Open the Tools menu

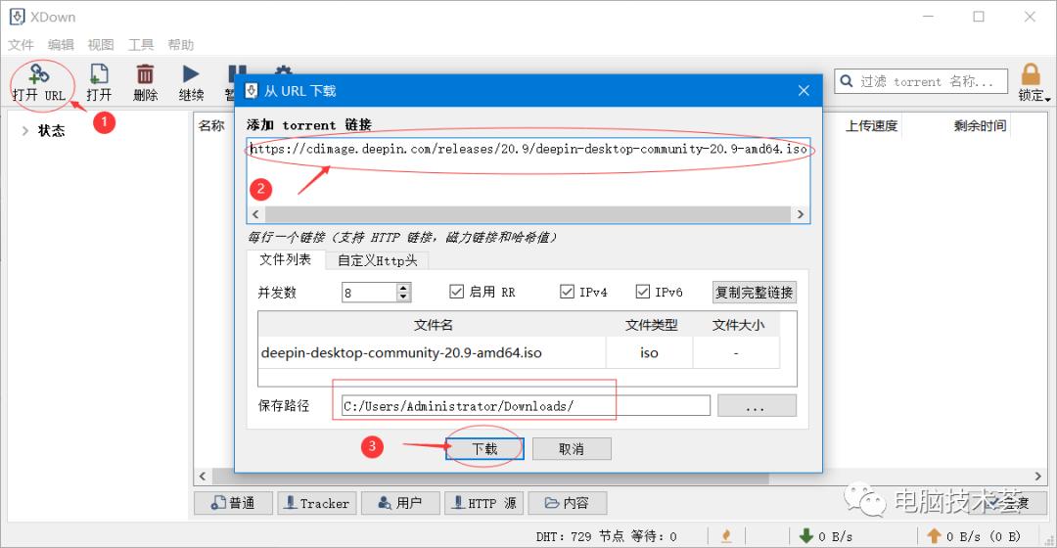141,44
